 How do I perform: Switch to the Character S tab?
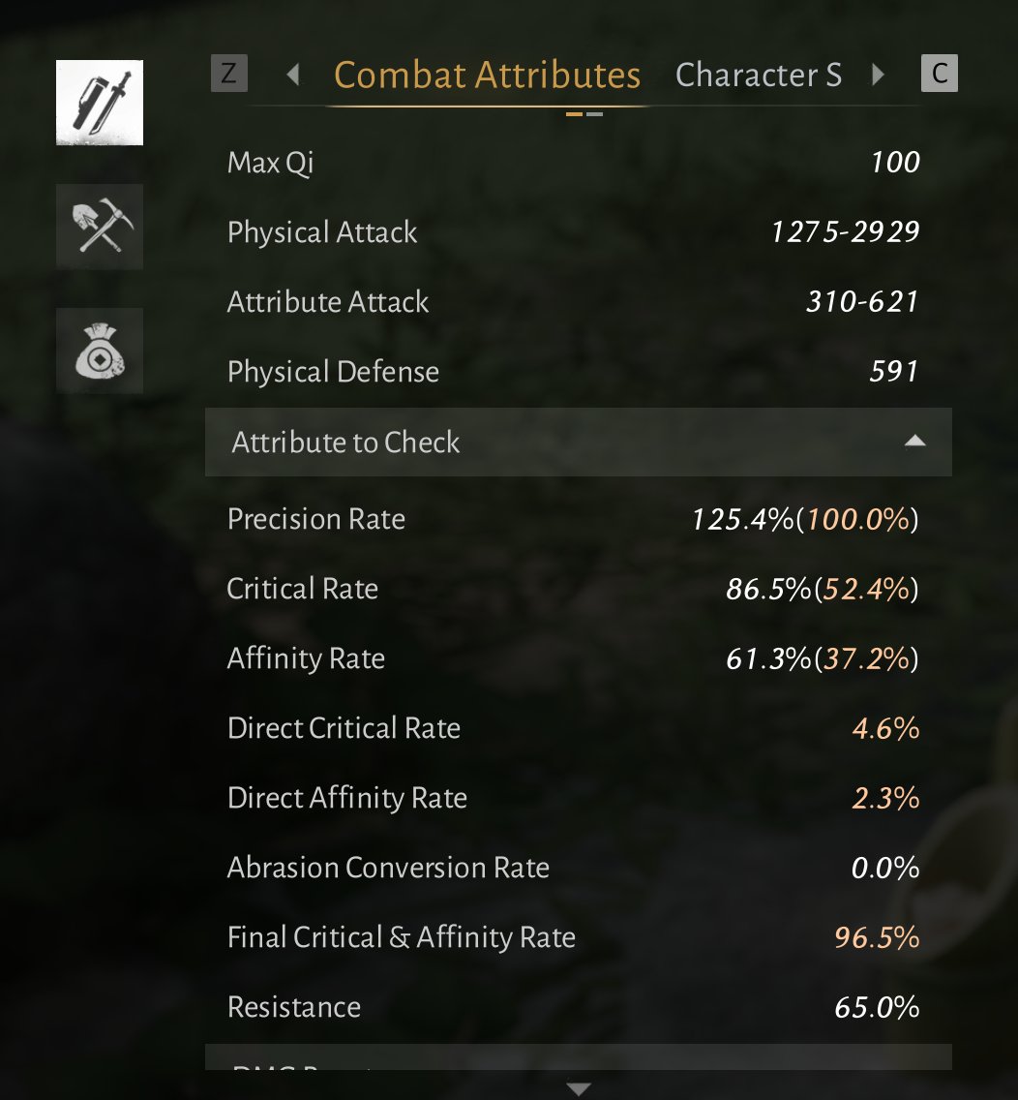click(x=759, y=76)
